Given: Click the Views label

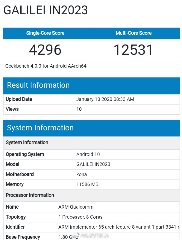Looking at the screenshot, I should pos(12,109).
